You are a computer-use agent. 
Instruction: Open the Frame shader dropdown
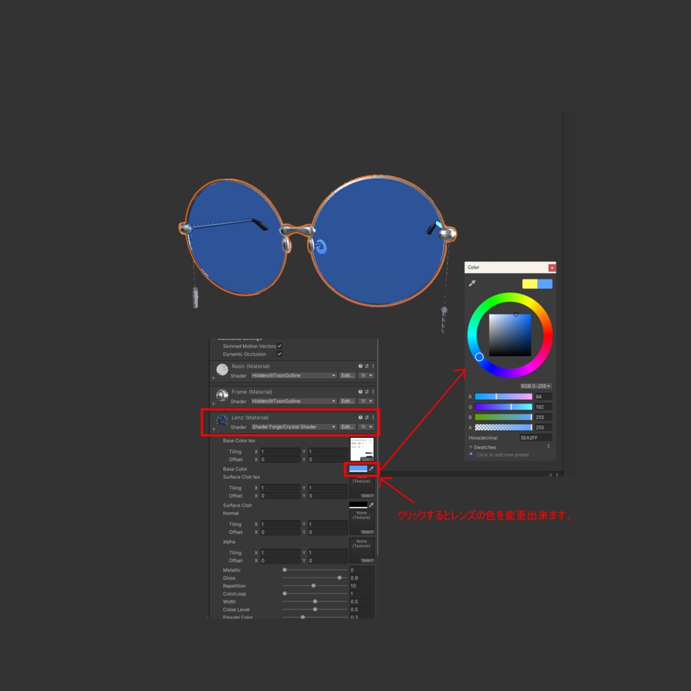pyautogui.click(x=294, y=401)
